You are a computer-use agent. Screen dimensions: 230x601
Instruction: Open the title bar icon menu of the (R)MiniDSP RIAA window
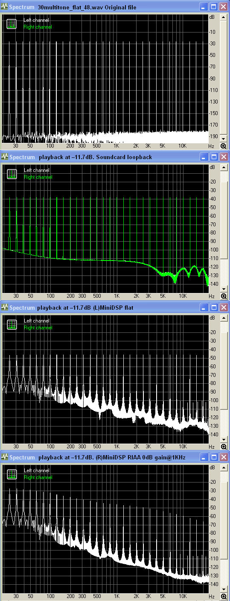[5, 457]
